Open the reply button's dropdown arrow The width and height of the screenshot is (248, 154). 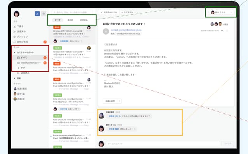point(119,101)
